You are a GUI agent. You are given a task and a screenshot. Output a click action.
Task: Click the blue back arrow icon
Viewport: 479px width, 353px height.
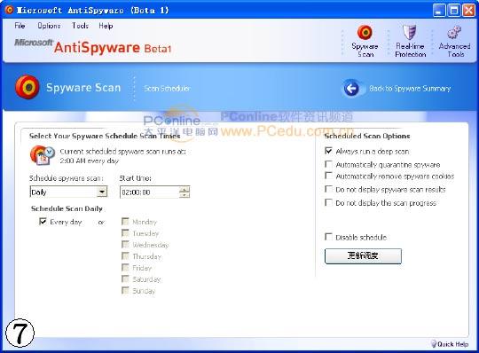coord(351,89)
